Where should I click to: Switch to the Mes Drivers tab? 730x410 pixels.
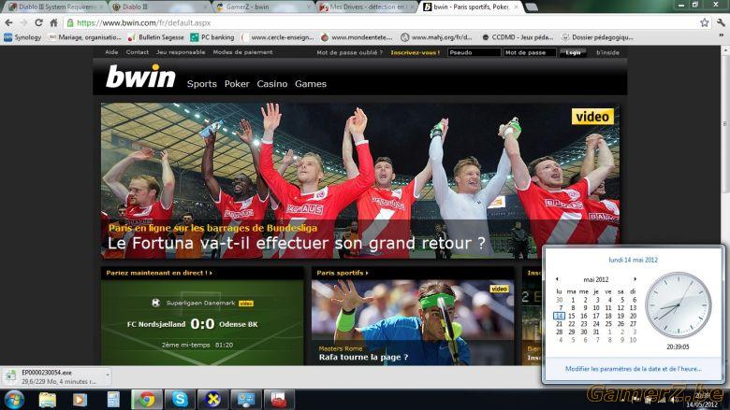point(368,7)
